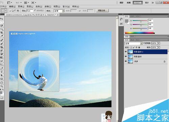The image size is (169, 122).
Task: Toggle Quick Mask mode at toolbox bottom
Action: coord(2,97)
